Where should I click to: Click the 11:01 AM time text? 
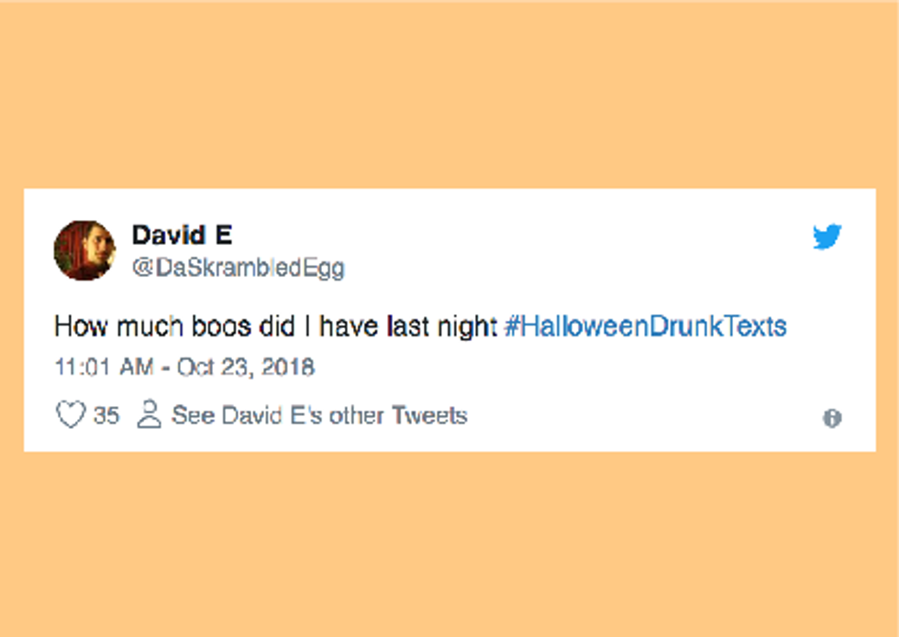pos(100,368)
